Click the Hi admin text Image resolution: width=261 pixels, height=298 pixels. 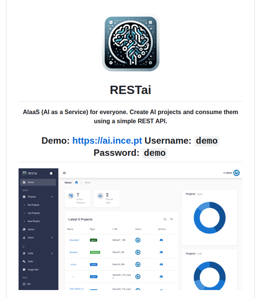228,173
